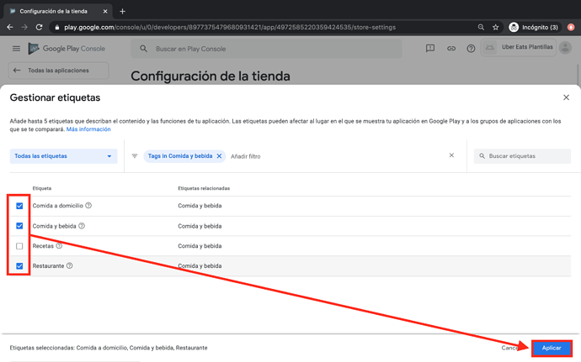This screenshot has width=581, height=362.
Task: Click help icon next to Comida a domicilio
Action: point(88,206)
